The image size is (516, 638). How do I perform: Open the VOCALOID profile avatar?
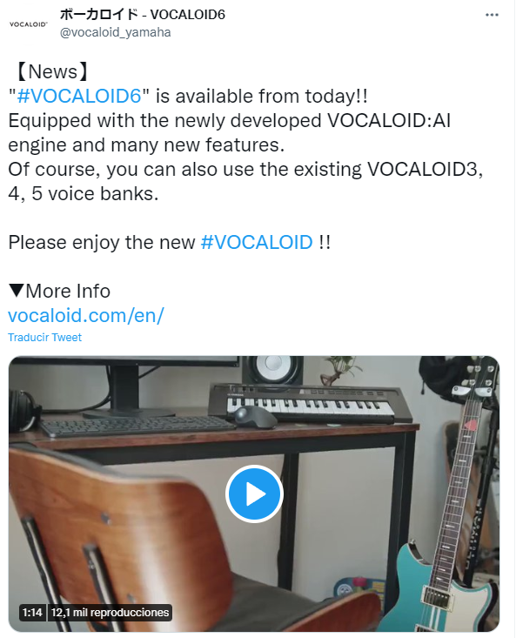29,24
